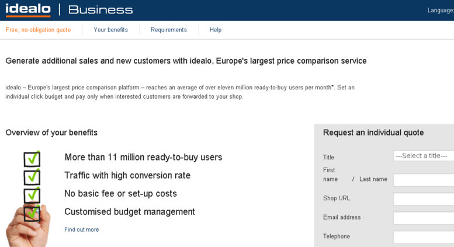
Task: Open the Help tab
Action: pos(216,30)
